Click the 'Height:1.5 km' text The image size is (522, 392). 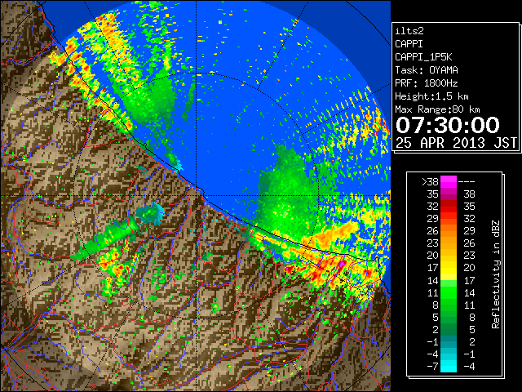click(431, 96)
